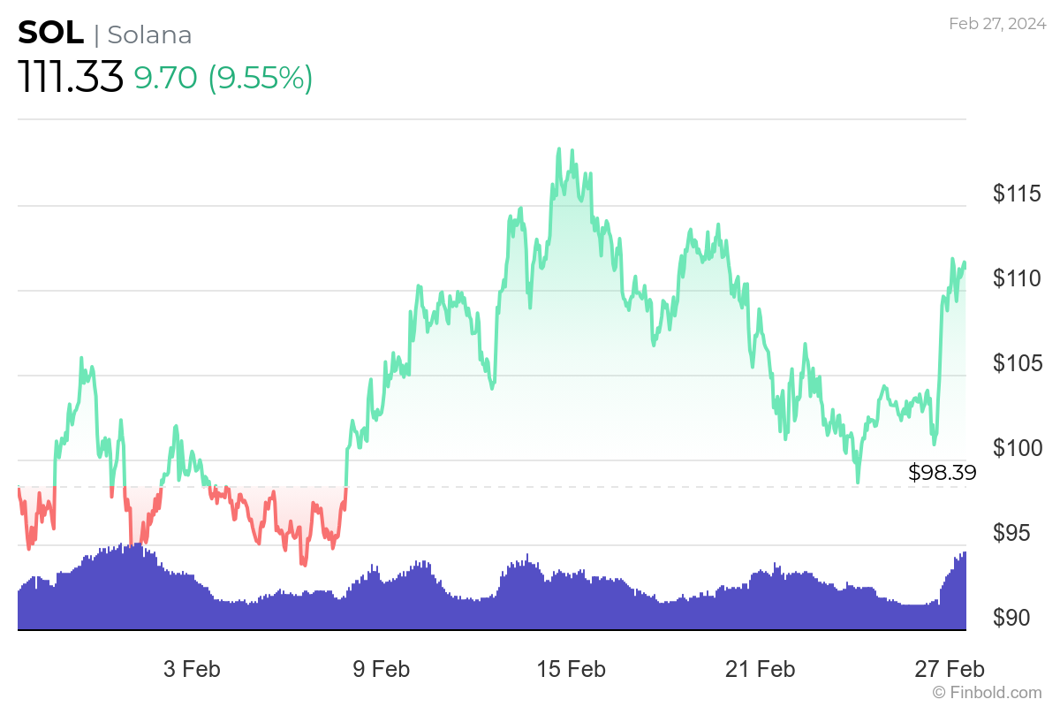
Task: Click the 3 Feb date label
Action: tap(192, 669)
